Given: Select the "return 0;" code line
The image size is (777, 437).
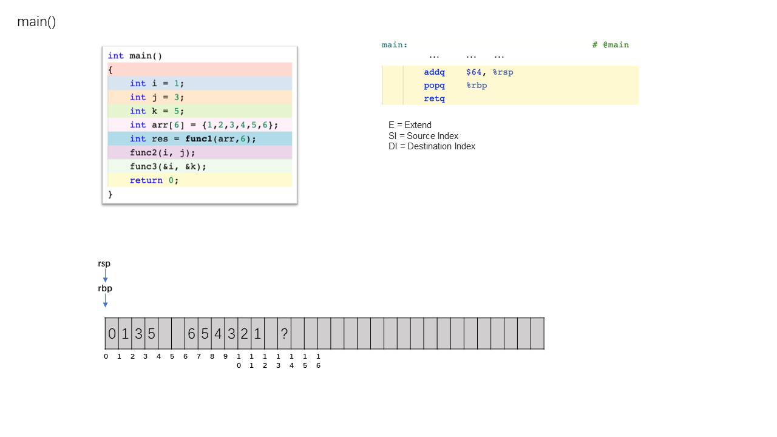Looking at the screenshot, I should [200, 180].
